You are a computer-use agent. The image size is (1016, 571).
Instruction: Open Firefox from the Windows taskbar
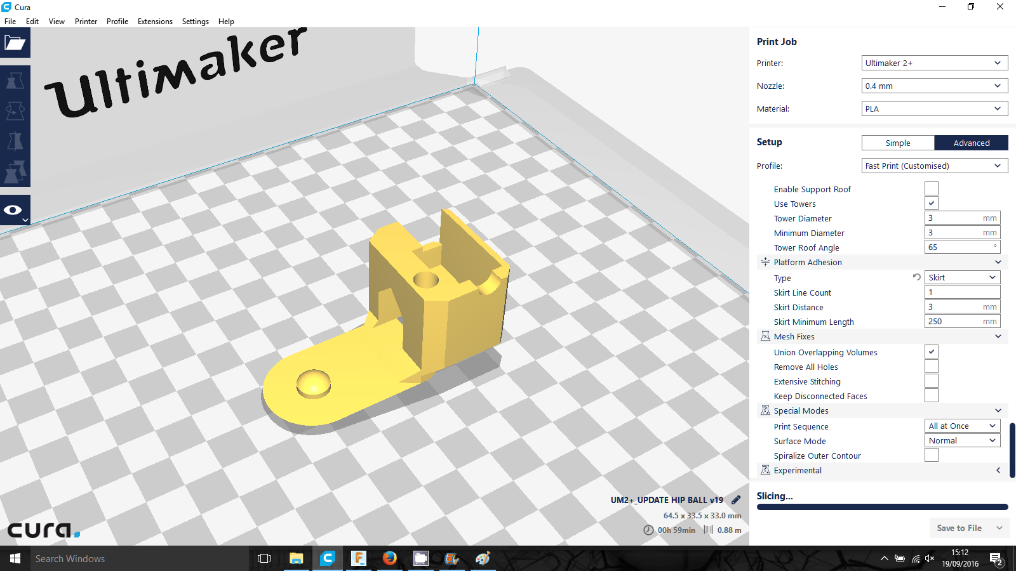click(389, 558)
